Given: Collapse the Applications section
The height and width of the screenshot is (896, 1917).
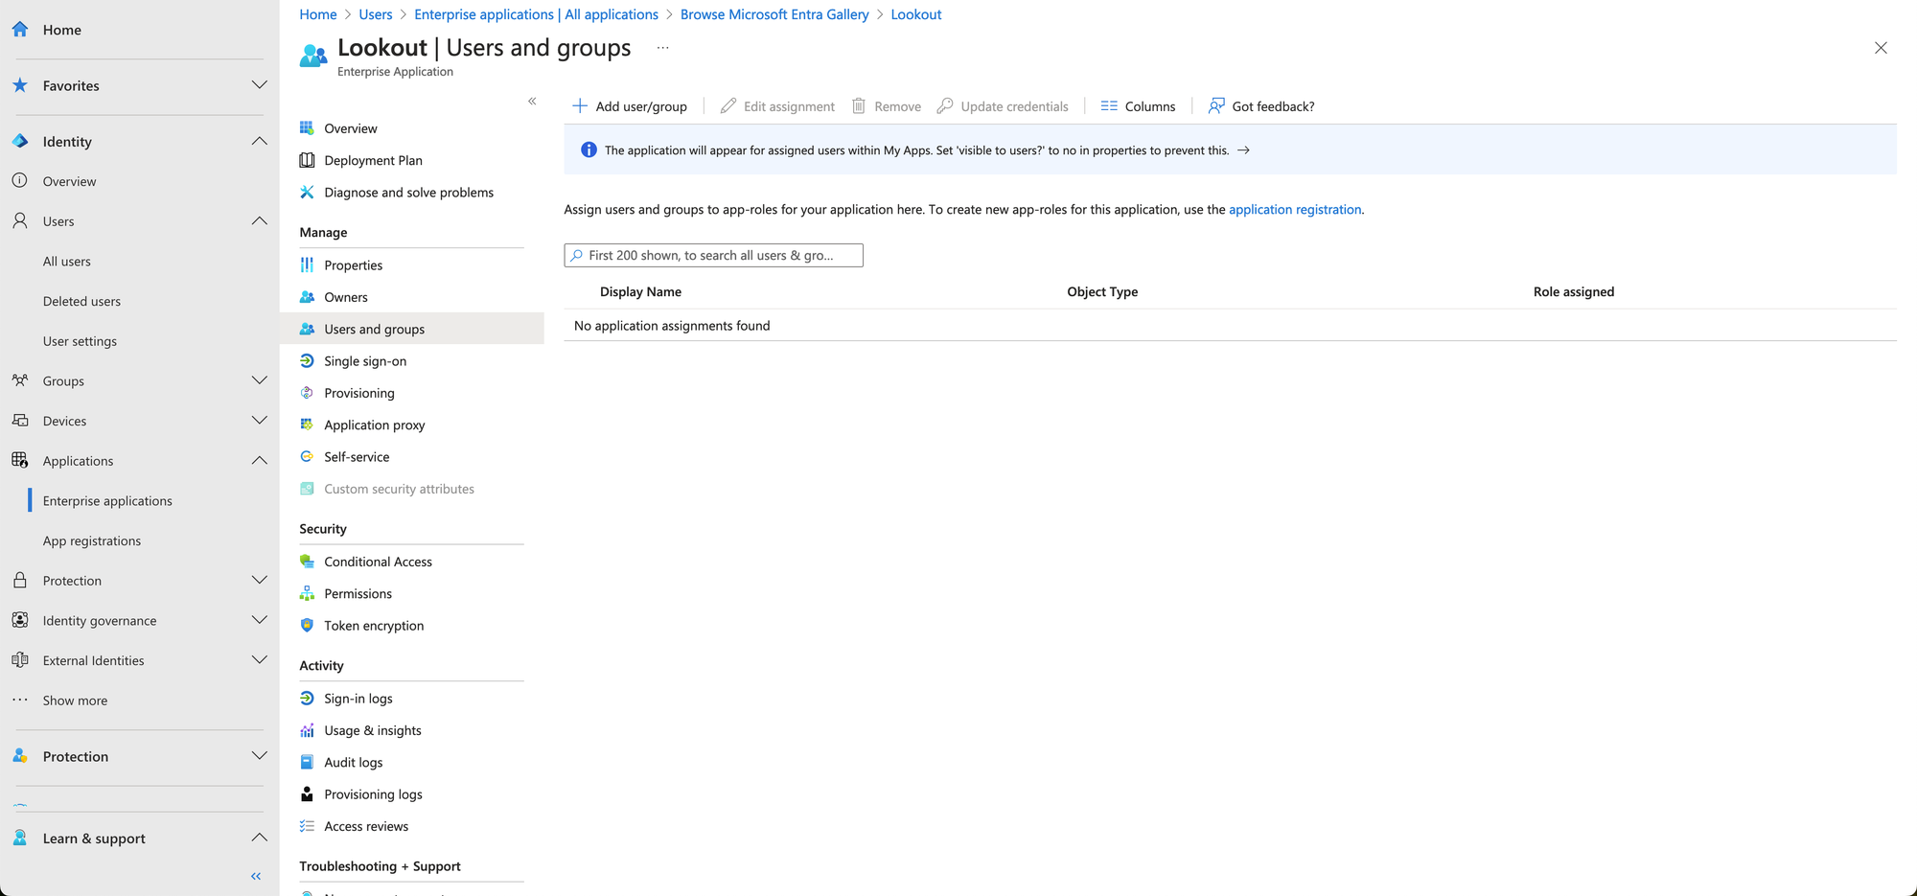Looking at the screenshot, I should (x=259, y=461).
